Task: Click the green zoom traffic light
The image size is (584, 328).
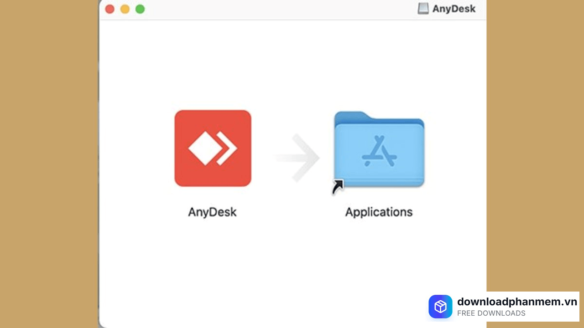Action: coord(140,9)
